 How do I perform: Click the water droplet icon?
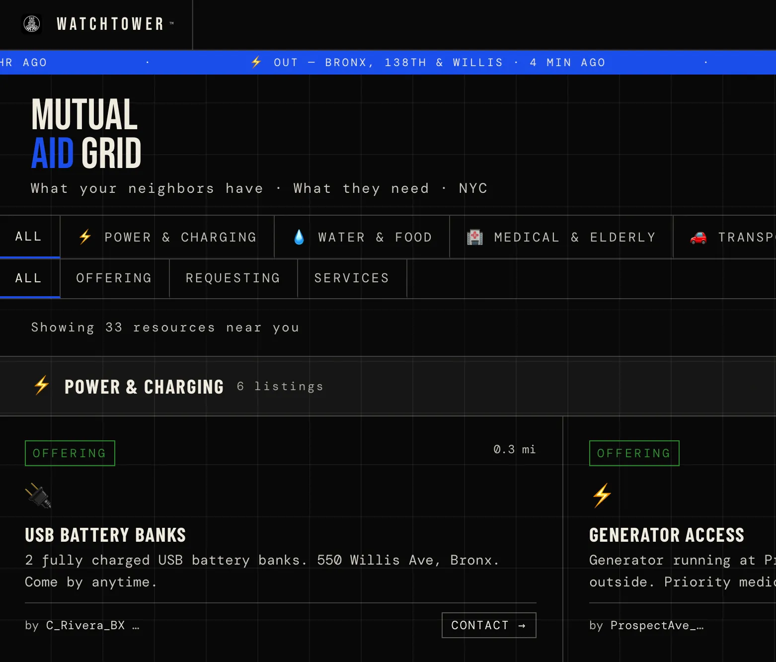click(x=299, y=237)
